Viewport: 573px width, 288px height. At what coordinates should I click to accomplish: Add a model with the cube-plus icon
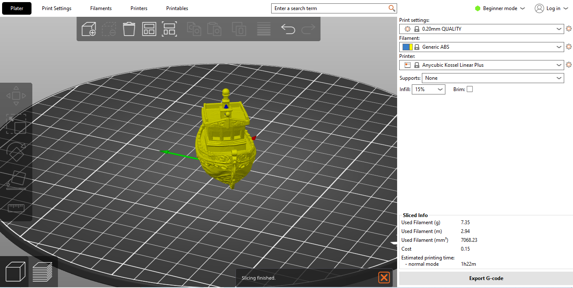coord(89,29)
